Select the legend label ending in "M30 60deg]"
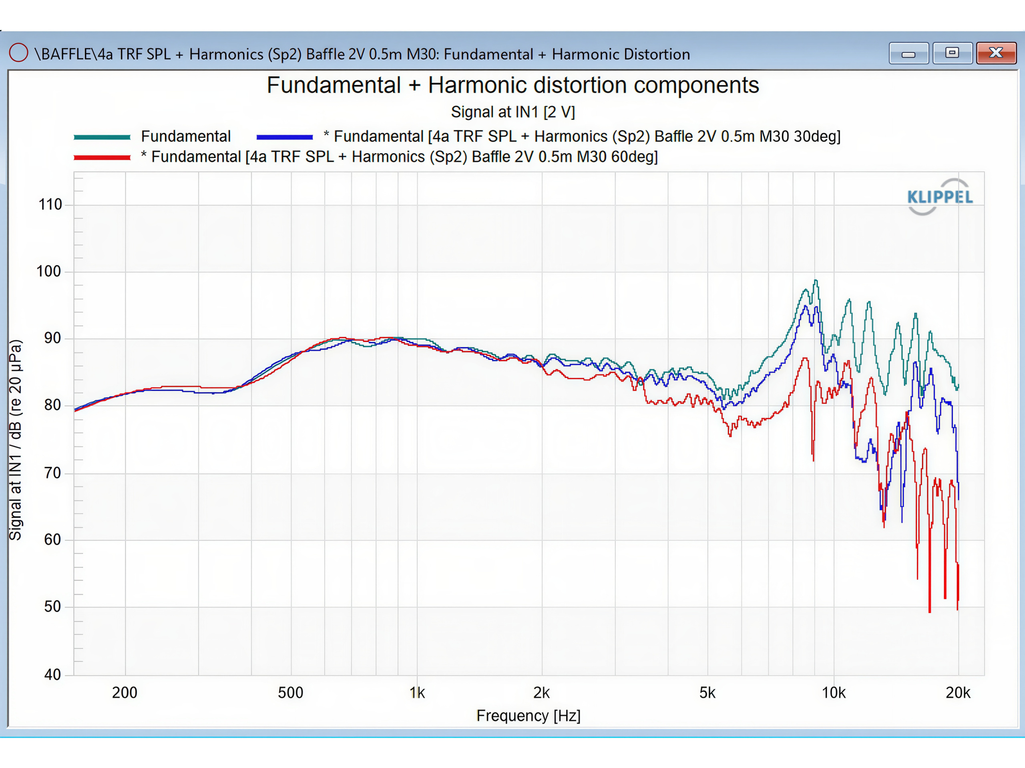1025x768 pixels. click(x=400, y=157)
